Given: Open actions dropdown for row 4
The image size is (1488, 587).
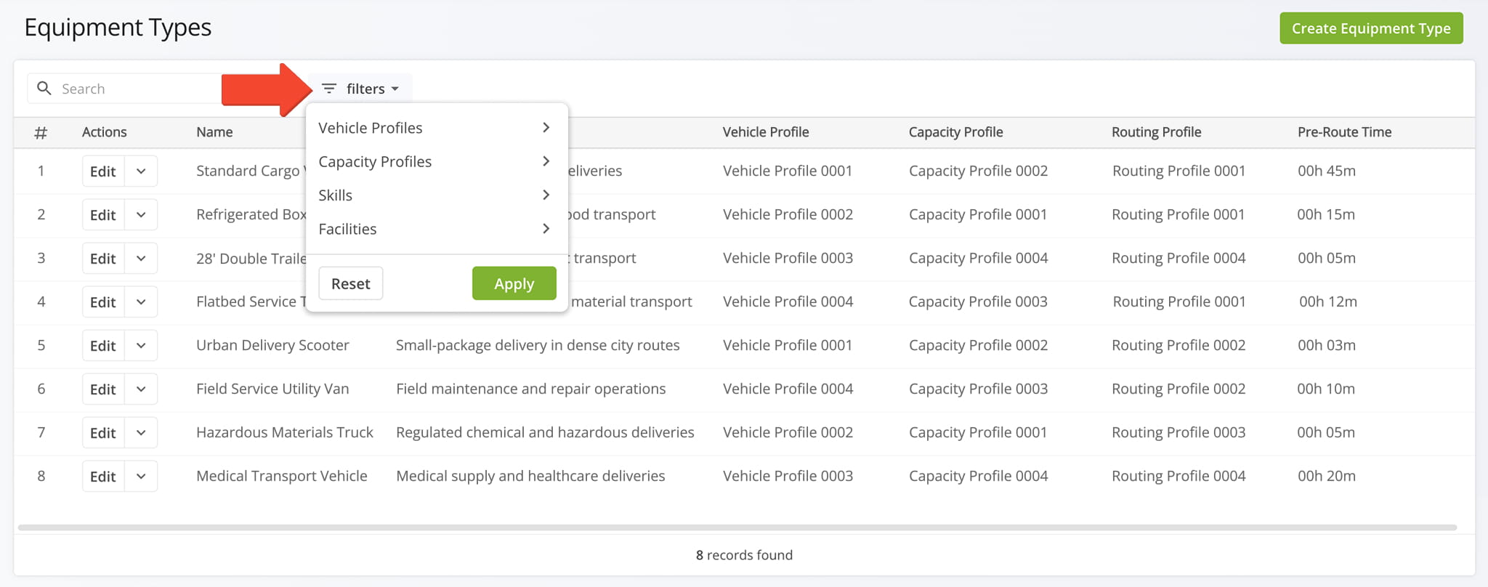Looking at the screenshot, I should [141, 302].
